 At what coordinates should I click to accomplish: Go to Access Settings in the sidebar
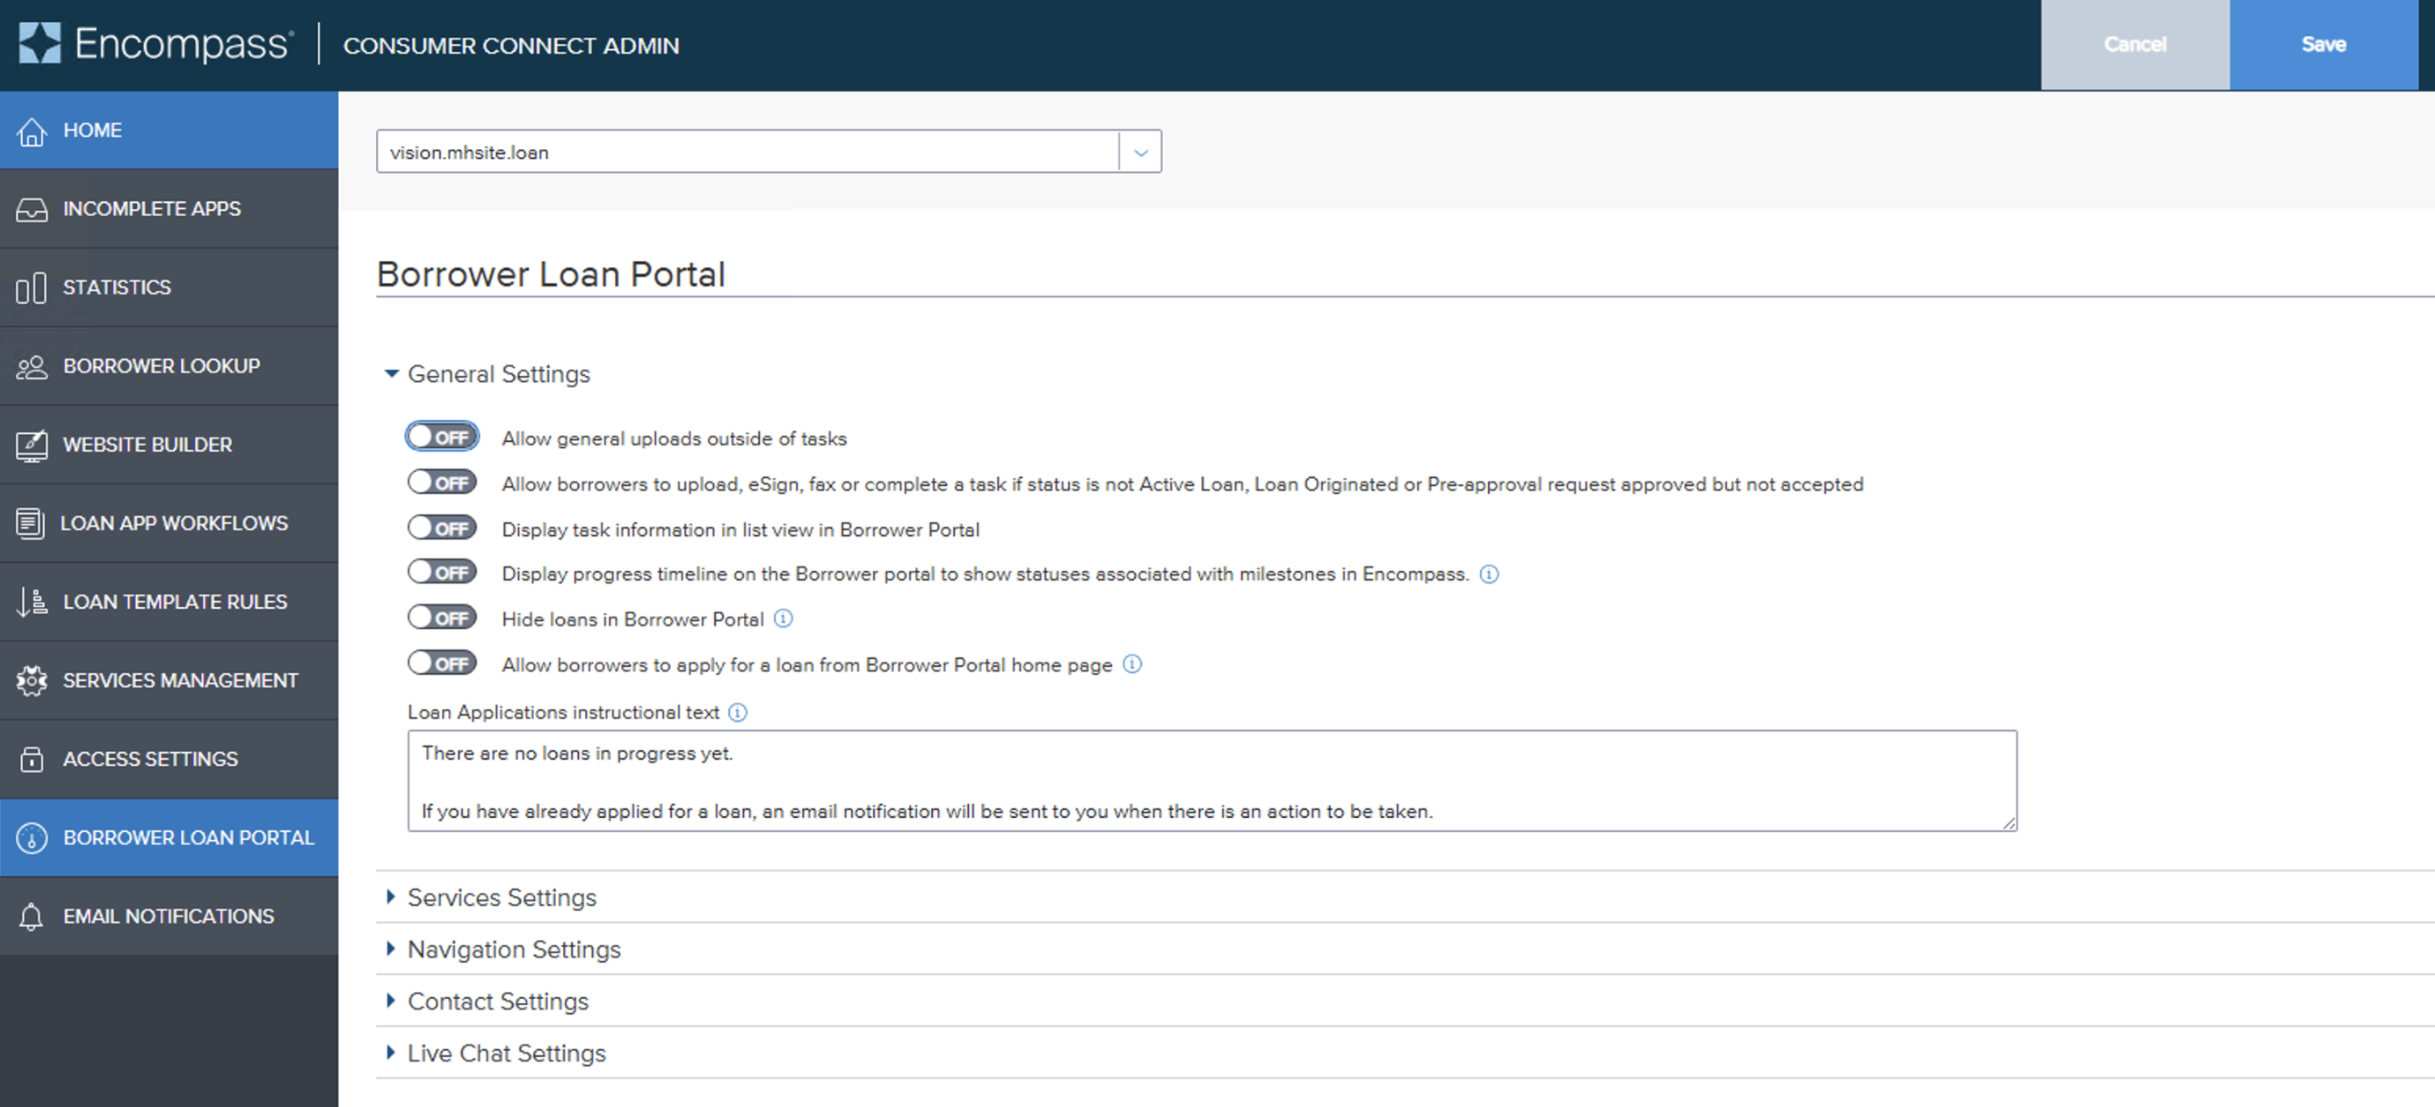(150, 759)
